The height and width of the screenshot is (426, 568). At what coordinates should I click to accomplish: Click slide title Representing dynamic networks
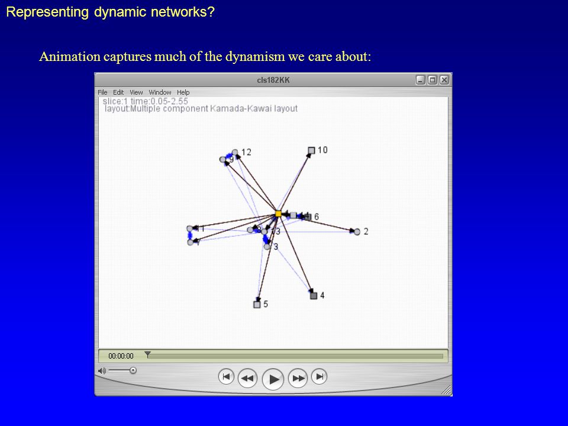point(111,12)
